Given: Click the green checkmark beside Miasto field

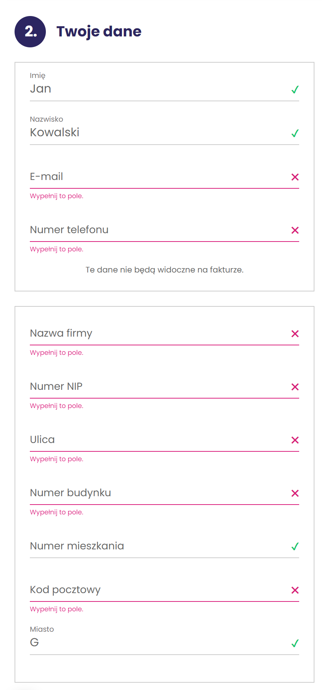Looking at the screenshot, I should click(295, 643).
